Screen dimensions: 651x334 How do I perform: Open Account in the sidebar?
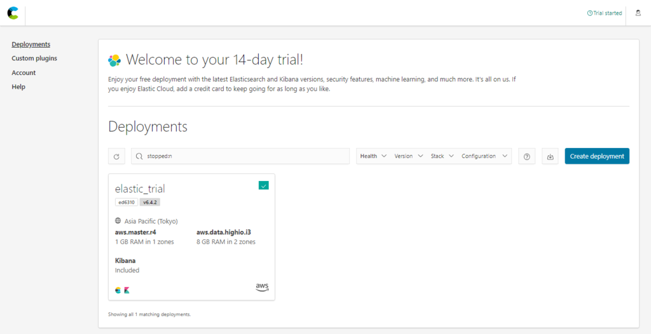point(24,72)
